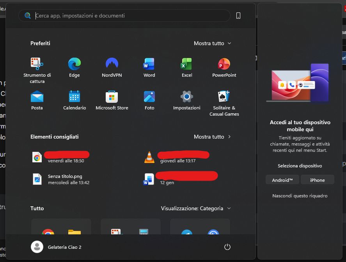The width and height of the screenshot is (346, 262).
Task: Open Excel pinned app
Action: 187,67
